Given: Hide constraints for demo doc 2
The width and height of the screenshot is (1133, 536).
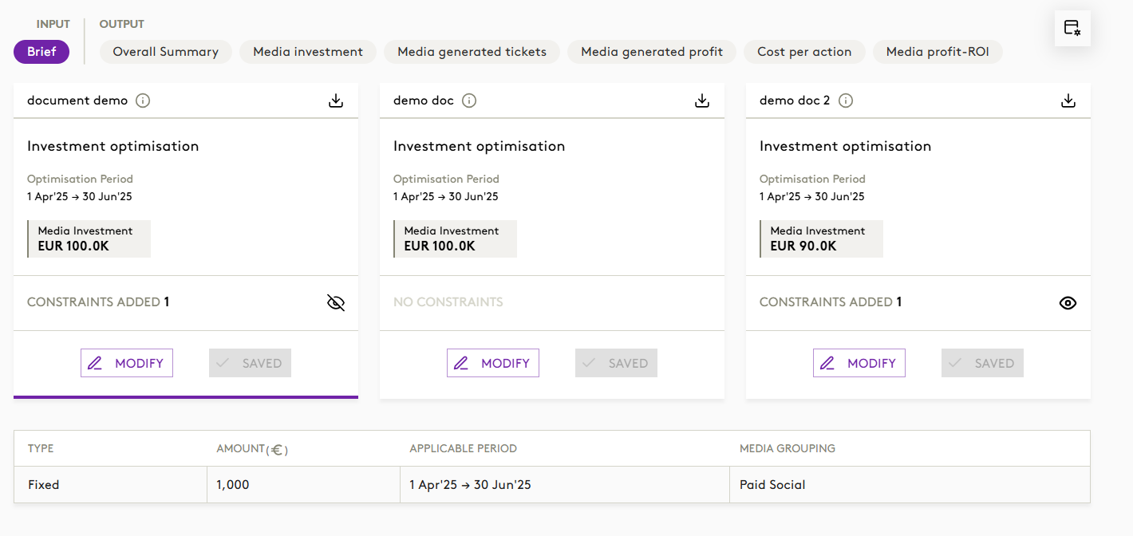Looking at the screenshot, I should (1068, 303).
